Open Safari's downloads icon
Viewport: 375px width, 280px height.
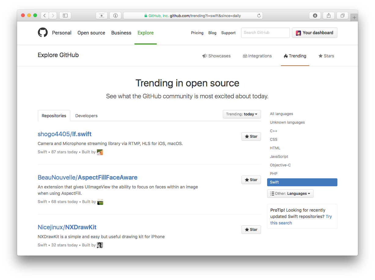(315, 16)
